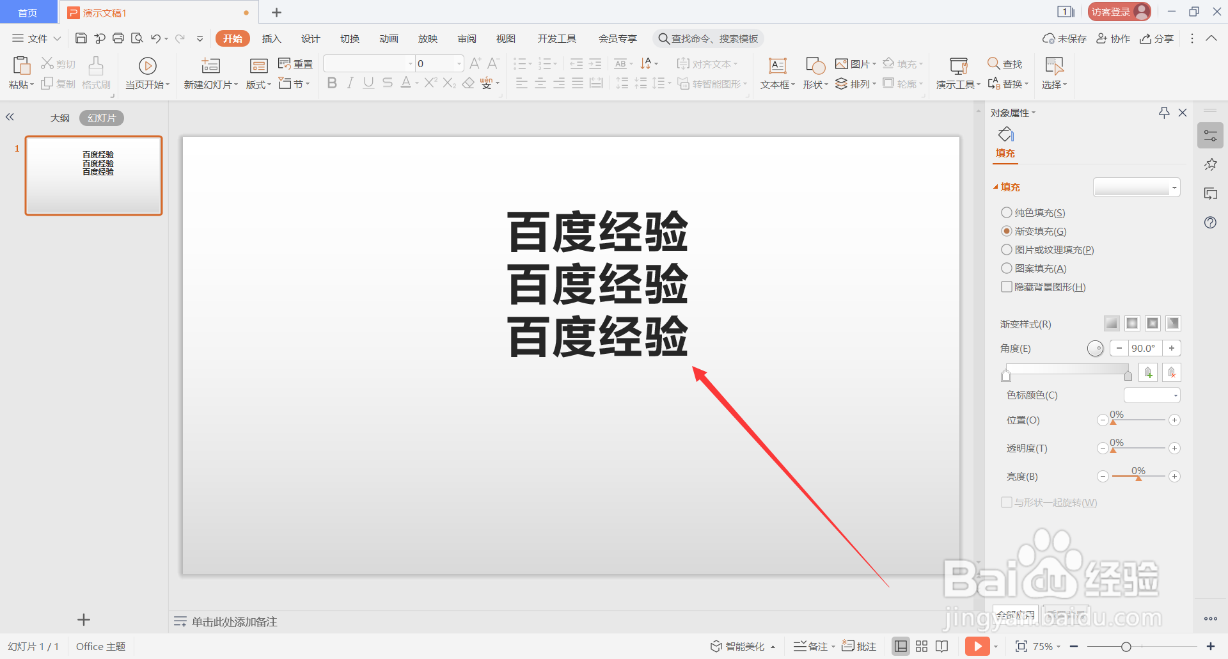Select the 图案填充 radio button
The height and width of the screenshot is (659, 1228).
click(x=1005, y=268)
